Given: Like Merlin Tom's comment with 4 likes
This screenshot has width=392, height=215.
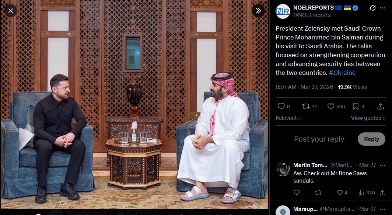Looking at the screenshot, I should [x=342, y=193].
